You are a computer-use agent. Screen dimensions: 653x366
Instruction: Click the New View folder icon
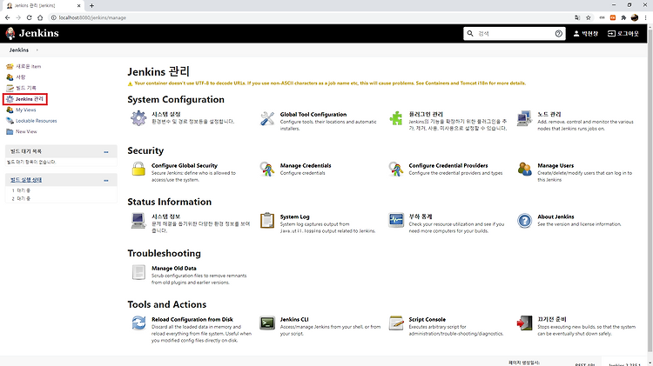[x=10, y=131]
